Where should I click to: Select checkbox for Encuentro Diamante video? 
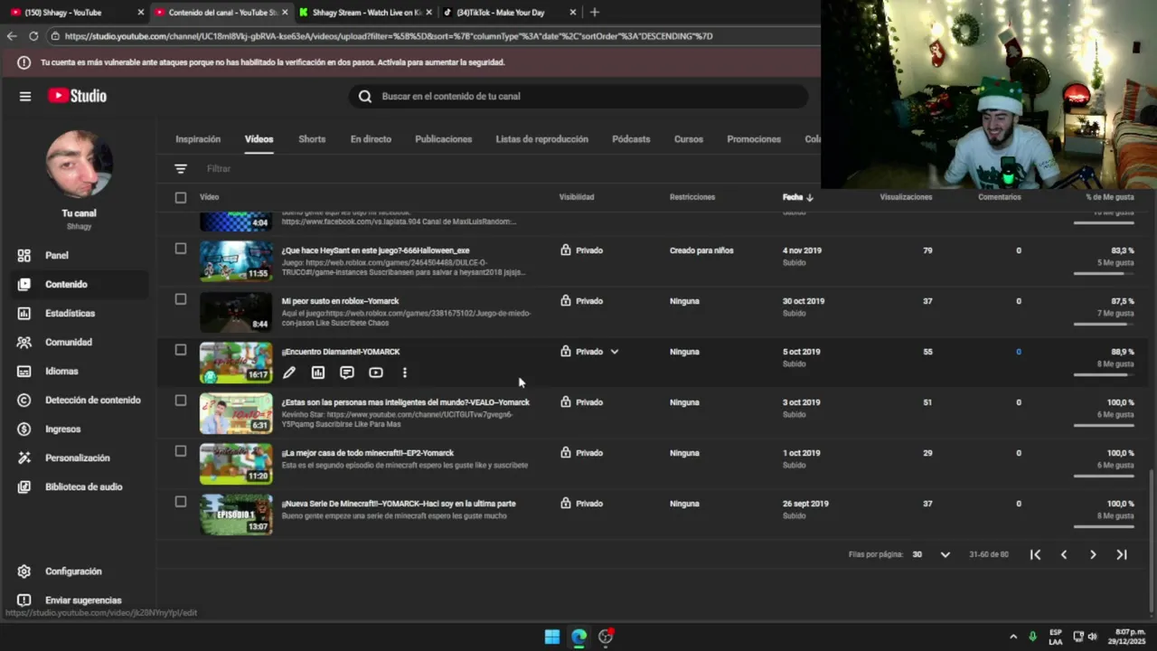(x=181, y=350)
